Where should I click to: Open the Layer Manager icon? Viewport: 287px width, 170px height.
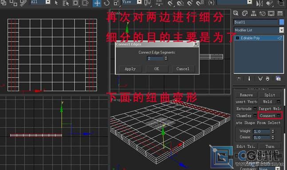tap(281, 3)
